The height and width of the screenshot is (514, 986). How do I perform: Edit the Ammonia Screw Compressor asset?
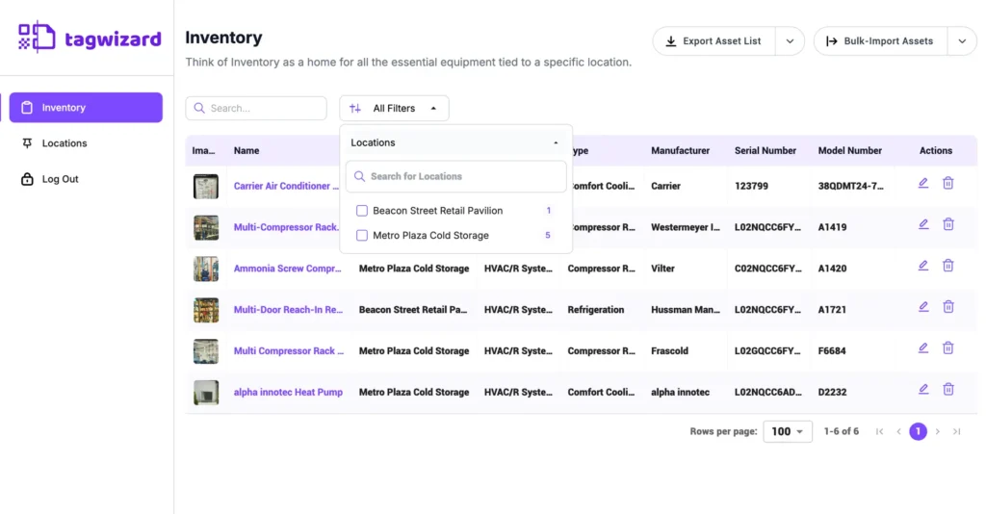pyautogui.click(x=923, y=265)
